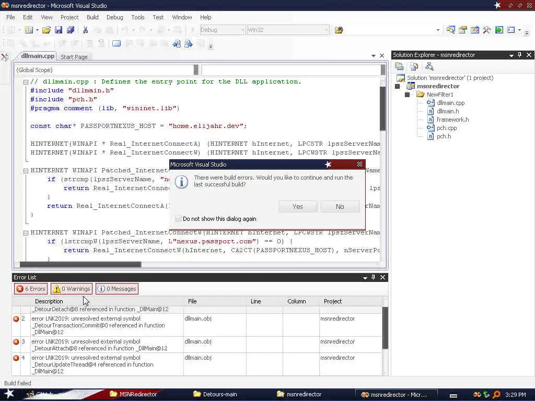Sort errors by the Description column header

(49, 301)
